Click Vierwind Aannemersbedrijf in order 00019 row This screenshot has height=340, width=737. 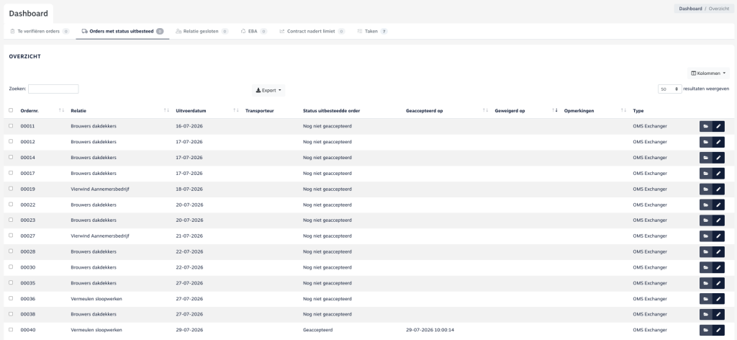(x=99, y=189)
